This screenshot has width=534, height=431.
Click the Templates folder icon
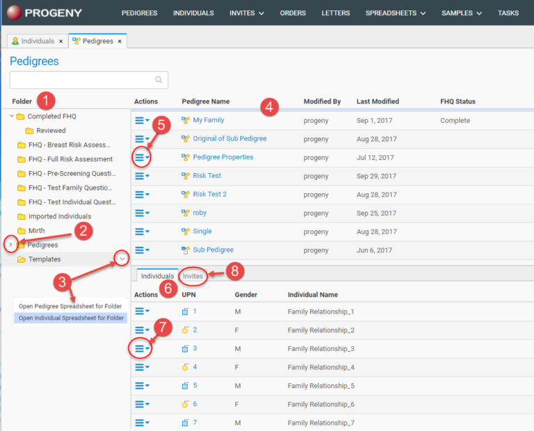22,259
